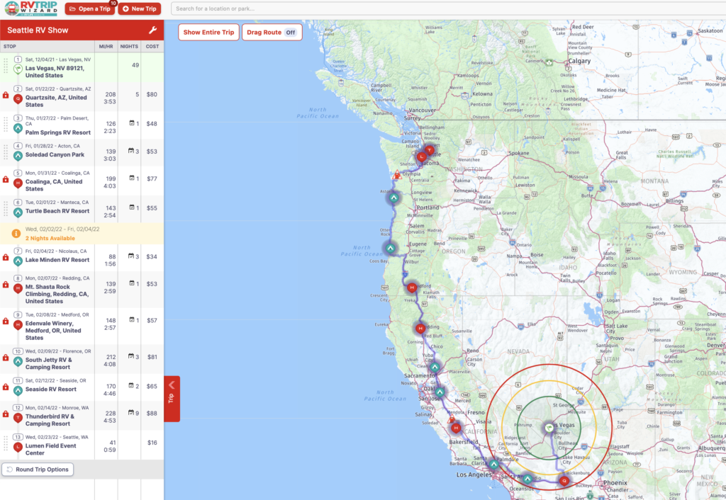Screen dimensions: 726x500
Task: Show Entire Trip on map
Action: [208, 33]
